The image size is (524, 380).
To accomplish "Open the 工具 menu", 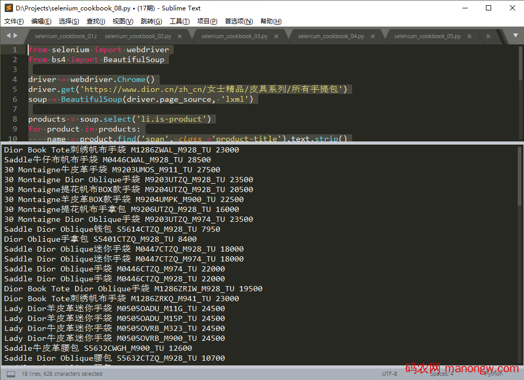I will pyautogui.click(x=180, y=21).
